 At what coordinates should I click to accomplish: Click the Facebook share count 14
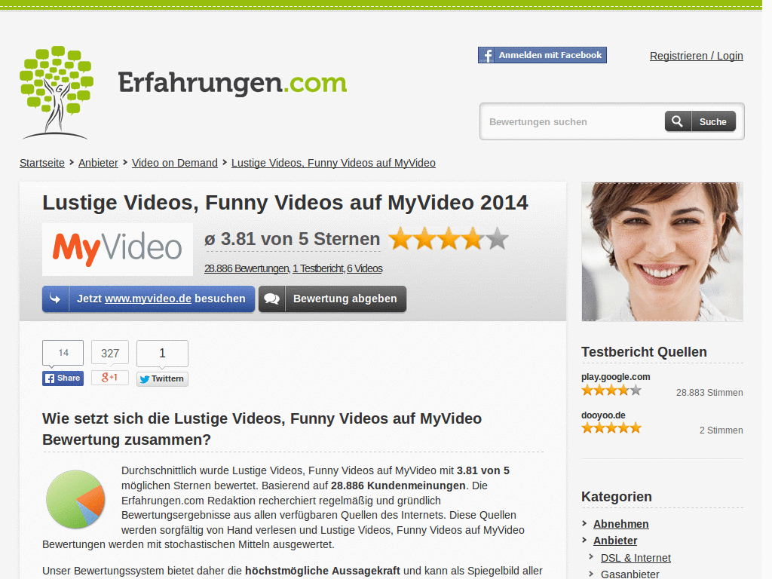[63, 353]
